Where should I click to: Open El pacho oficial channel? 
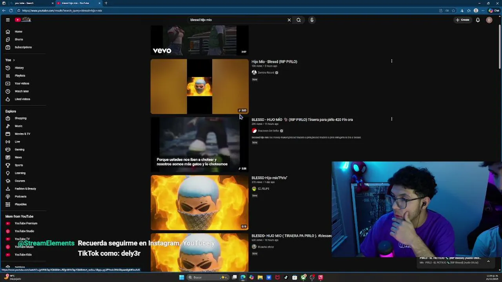[266, 247]
